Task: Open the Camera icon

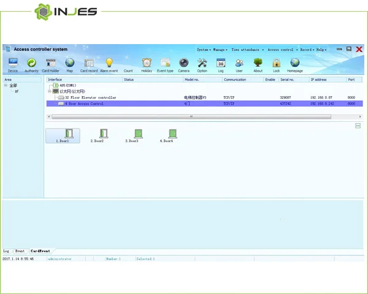Action: pos(183,64)
